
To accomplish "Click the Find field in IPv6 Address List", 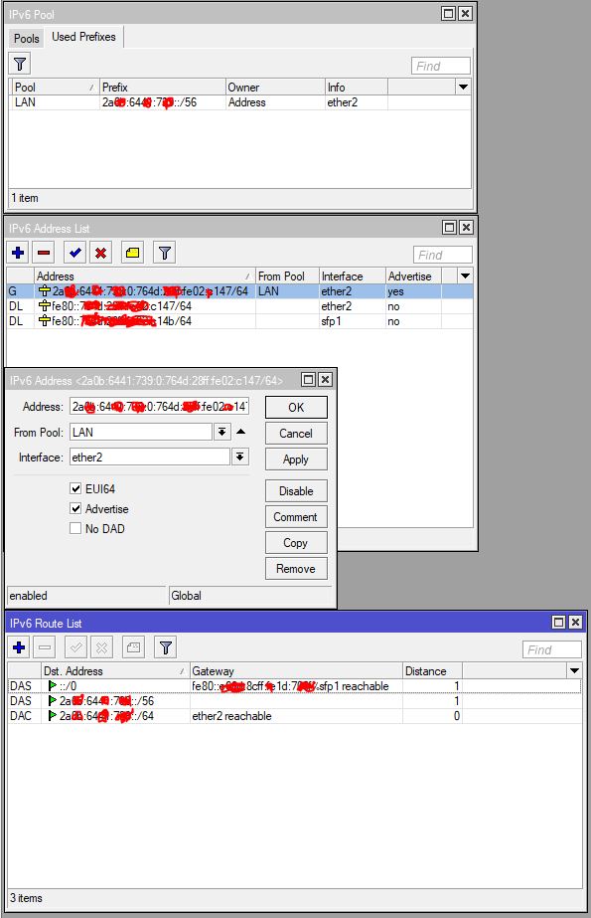I will pos(443,256).
